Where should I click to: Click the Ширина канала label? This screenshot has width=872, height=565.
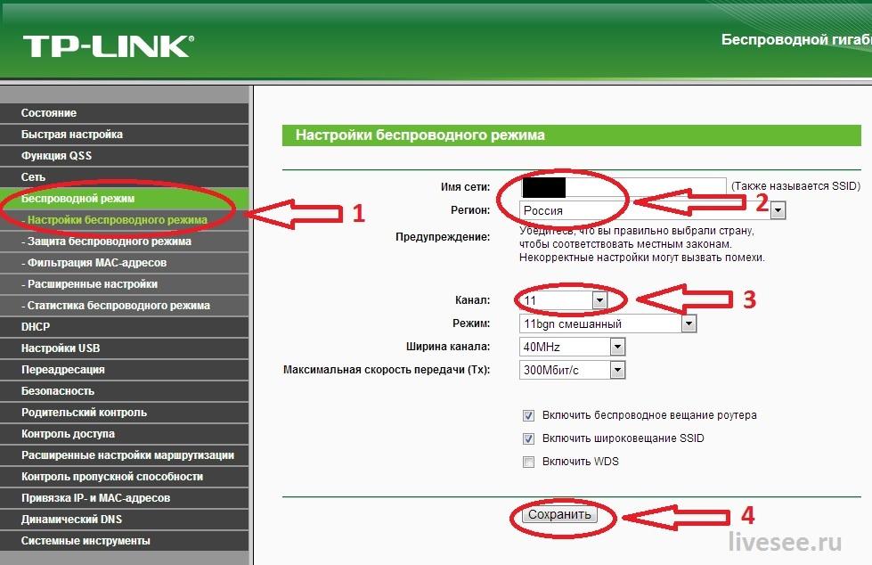[448, 347]
